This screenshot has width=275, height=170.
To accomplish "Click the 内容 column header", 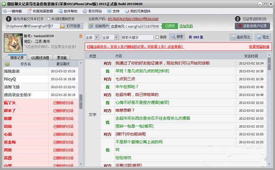I will click(x=119, y=56).
